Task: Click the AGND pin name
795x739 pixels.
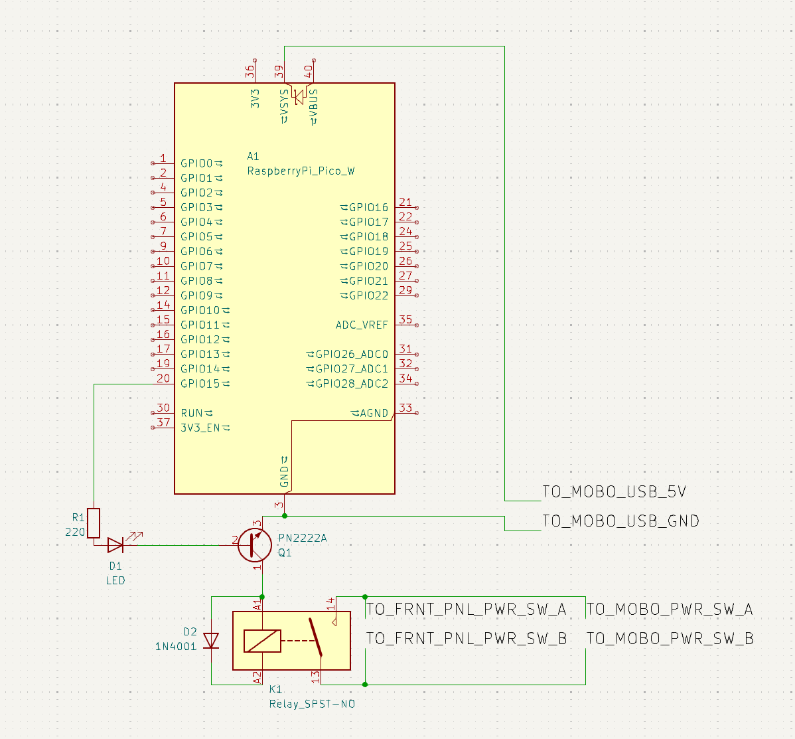Action: coord(374,414)
